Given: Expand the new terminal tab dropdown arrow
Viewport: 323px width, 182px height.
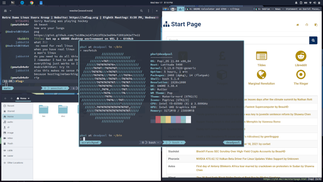Looking at the screenshot, I should point(10,11).
